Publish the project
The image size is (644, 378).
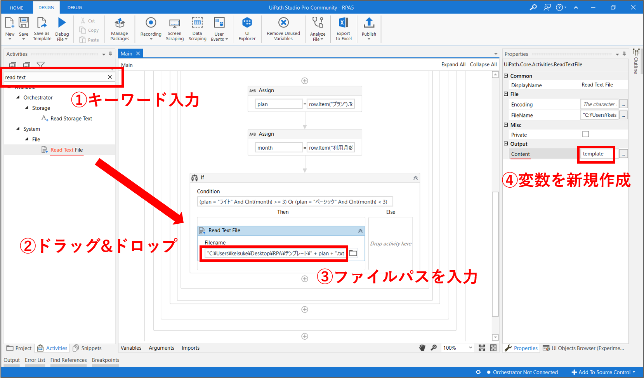pos(369,23)
